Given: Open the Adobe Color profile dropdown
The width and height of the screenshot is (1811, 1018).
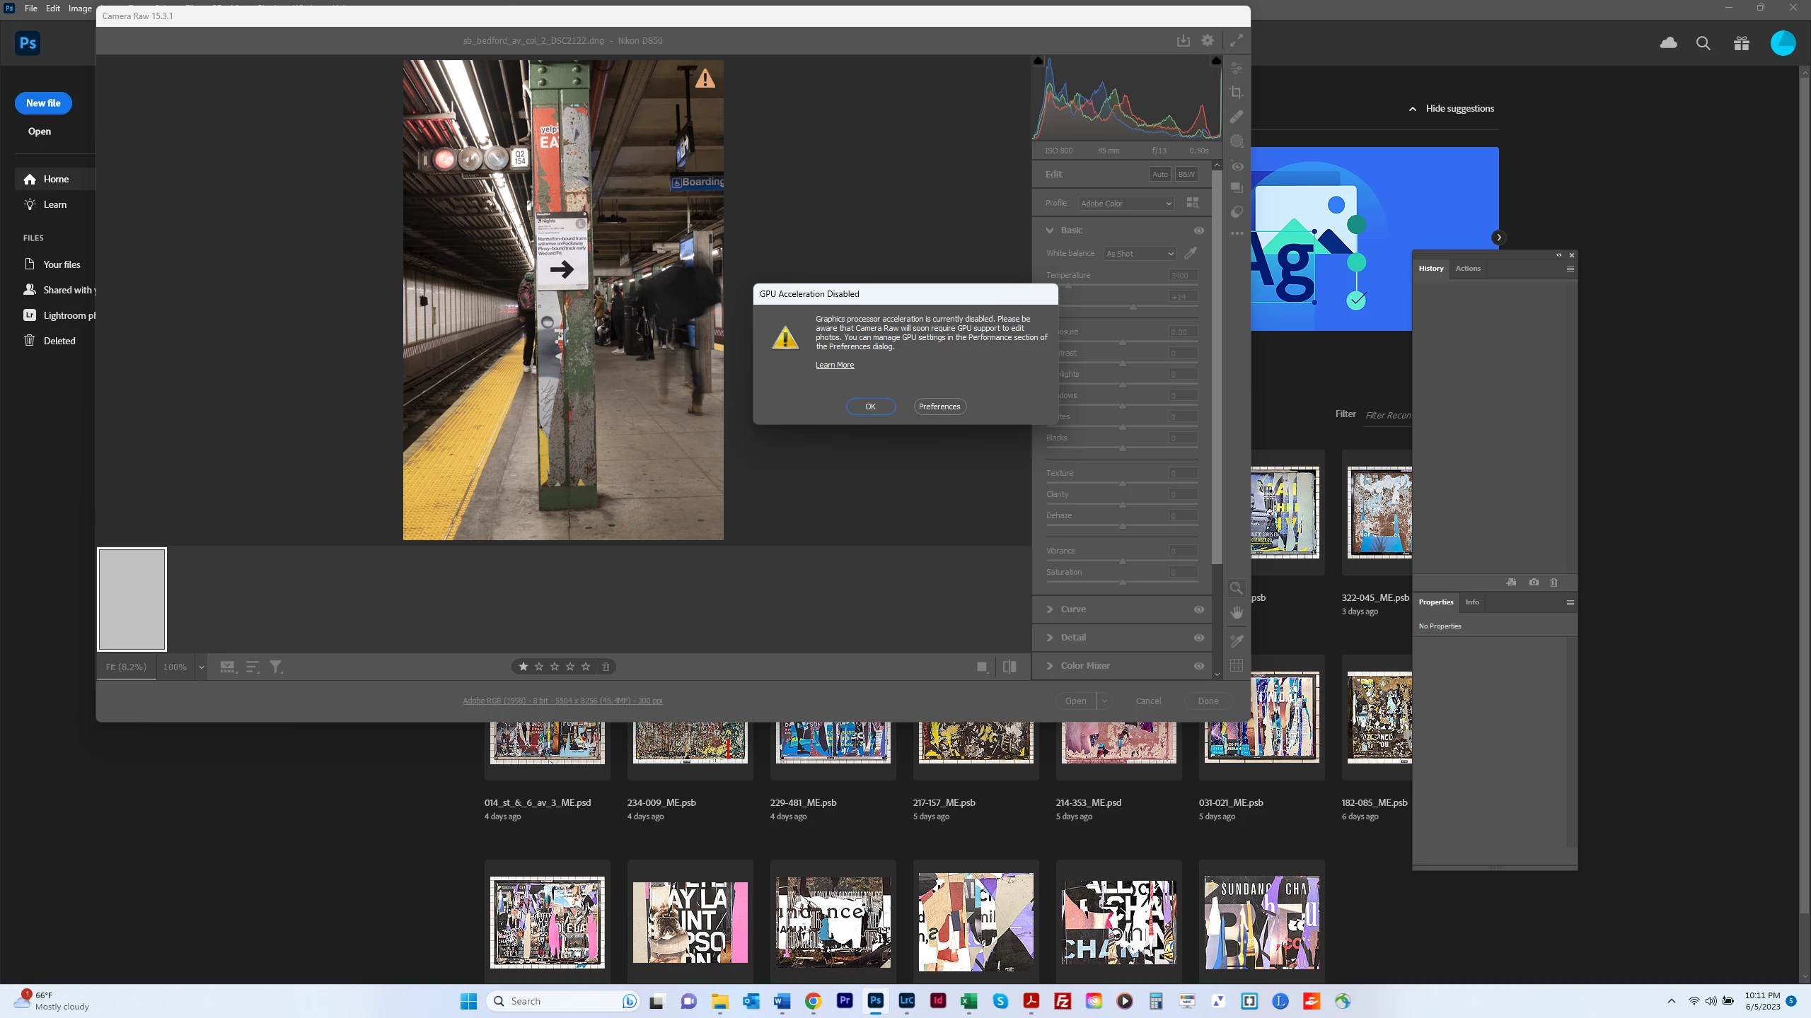Looking at the screenshot, I should tap(1126, 204).
